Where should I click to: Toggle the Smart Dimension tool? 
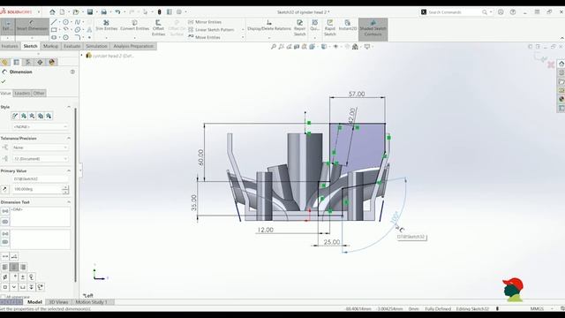(32, 26)
